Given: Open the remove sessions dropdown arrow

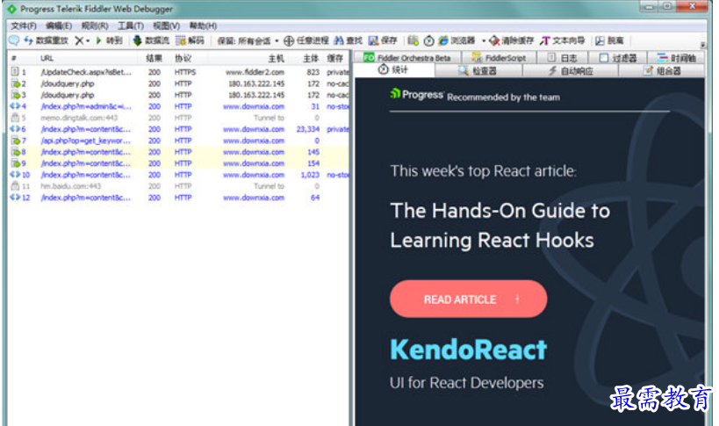Looking at the screenshot, I should coord(88,40).
